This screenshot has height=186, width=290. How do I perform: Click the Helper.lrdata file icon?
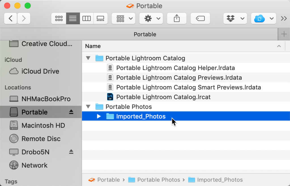pyautogui.click(x=110, y=68)
